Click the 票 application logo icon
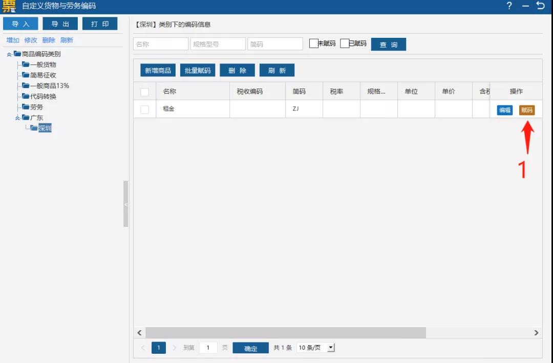Screen dimensions: 553x363 tap(9, 6)
